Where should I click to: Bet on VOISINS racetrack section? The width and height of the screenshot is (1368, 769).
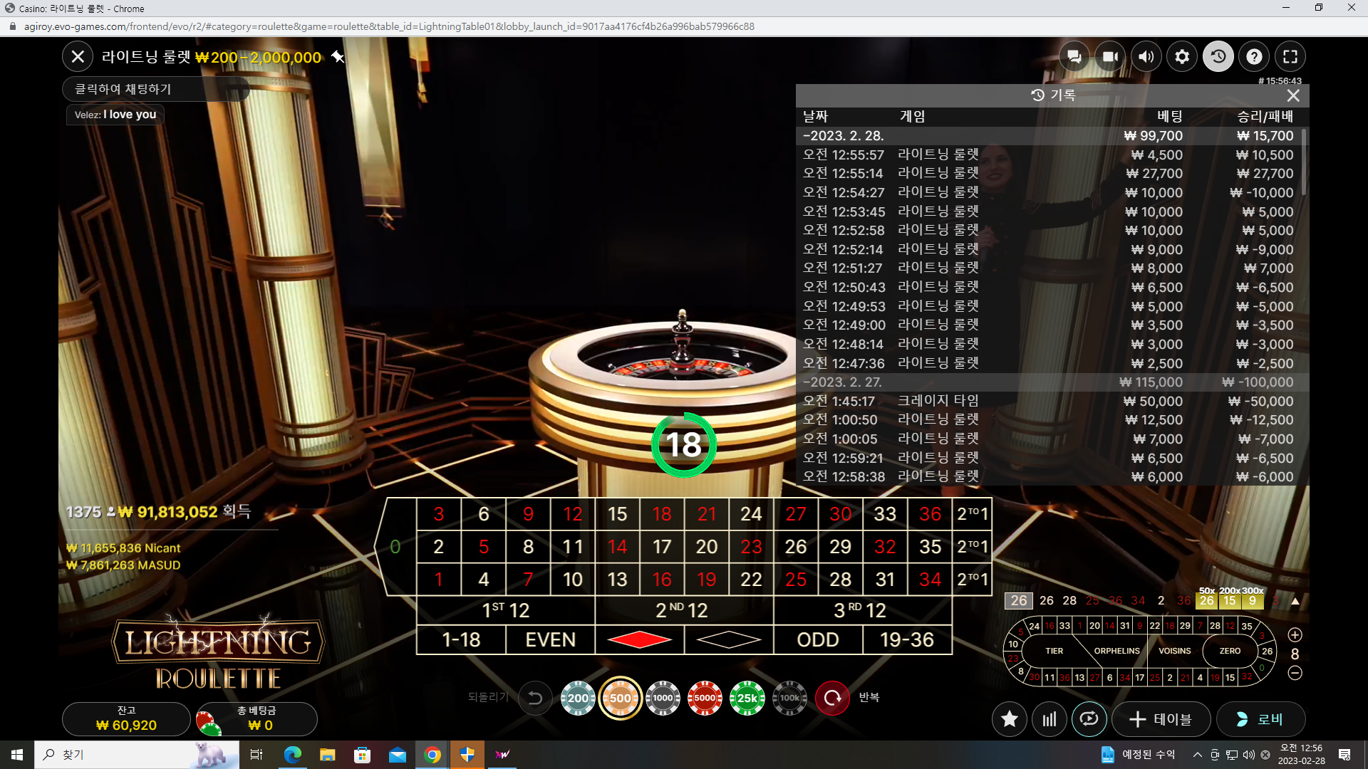1174,651
